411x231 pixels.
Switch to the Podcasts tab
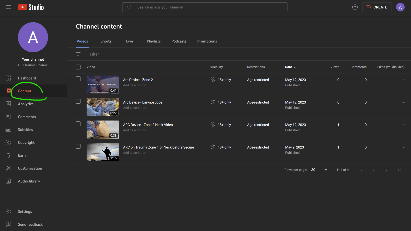click(x=179, y=41)
